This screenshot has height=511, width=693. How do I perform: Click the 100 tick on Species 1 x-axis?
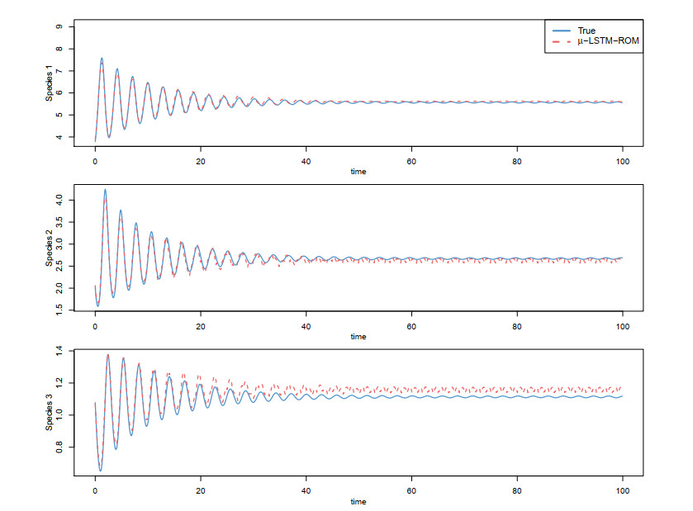tap(621, 160)
